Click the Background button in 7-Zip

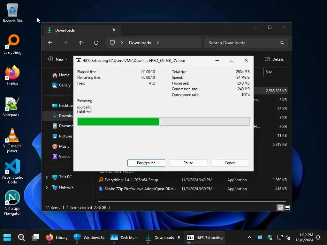click(146, 163)
